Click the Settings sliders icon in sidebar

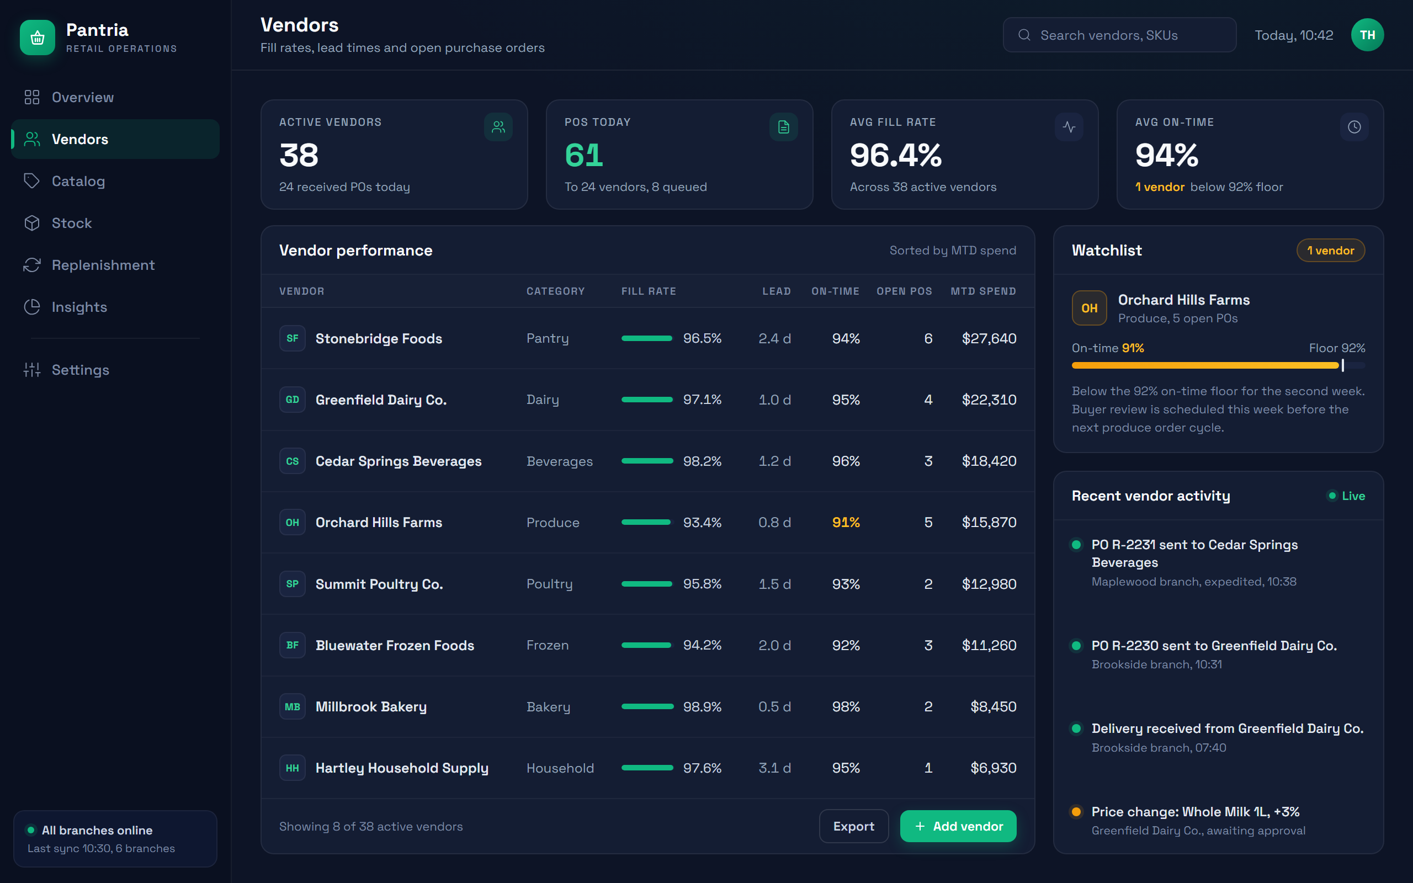click(32, 370)
